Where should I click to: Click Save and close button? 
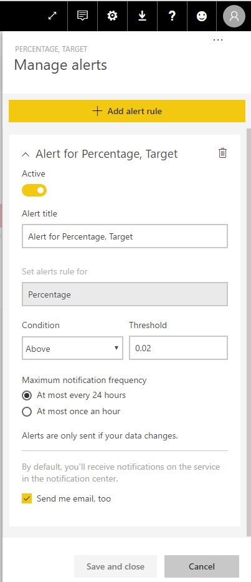pyautogui.click(x=116, y=566)
